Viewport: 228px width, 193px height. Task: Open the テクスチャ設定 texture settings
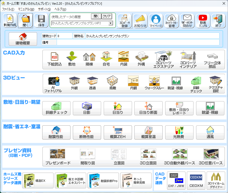click(215, 84)
